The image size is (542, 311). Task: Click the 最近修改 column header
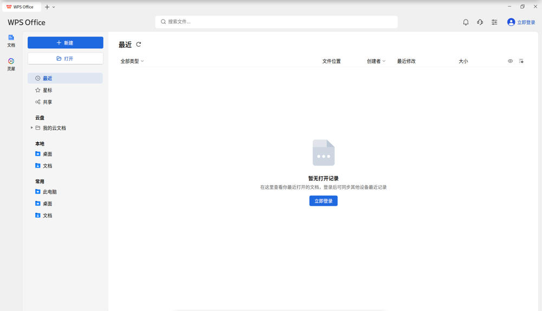406,61
